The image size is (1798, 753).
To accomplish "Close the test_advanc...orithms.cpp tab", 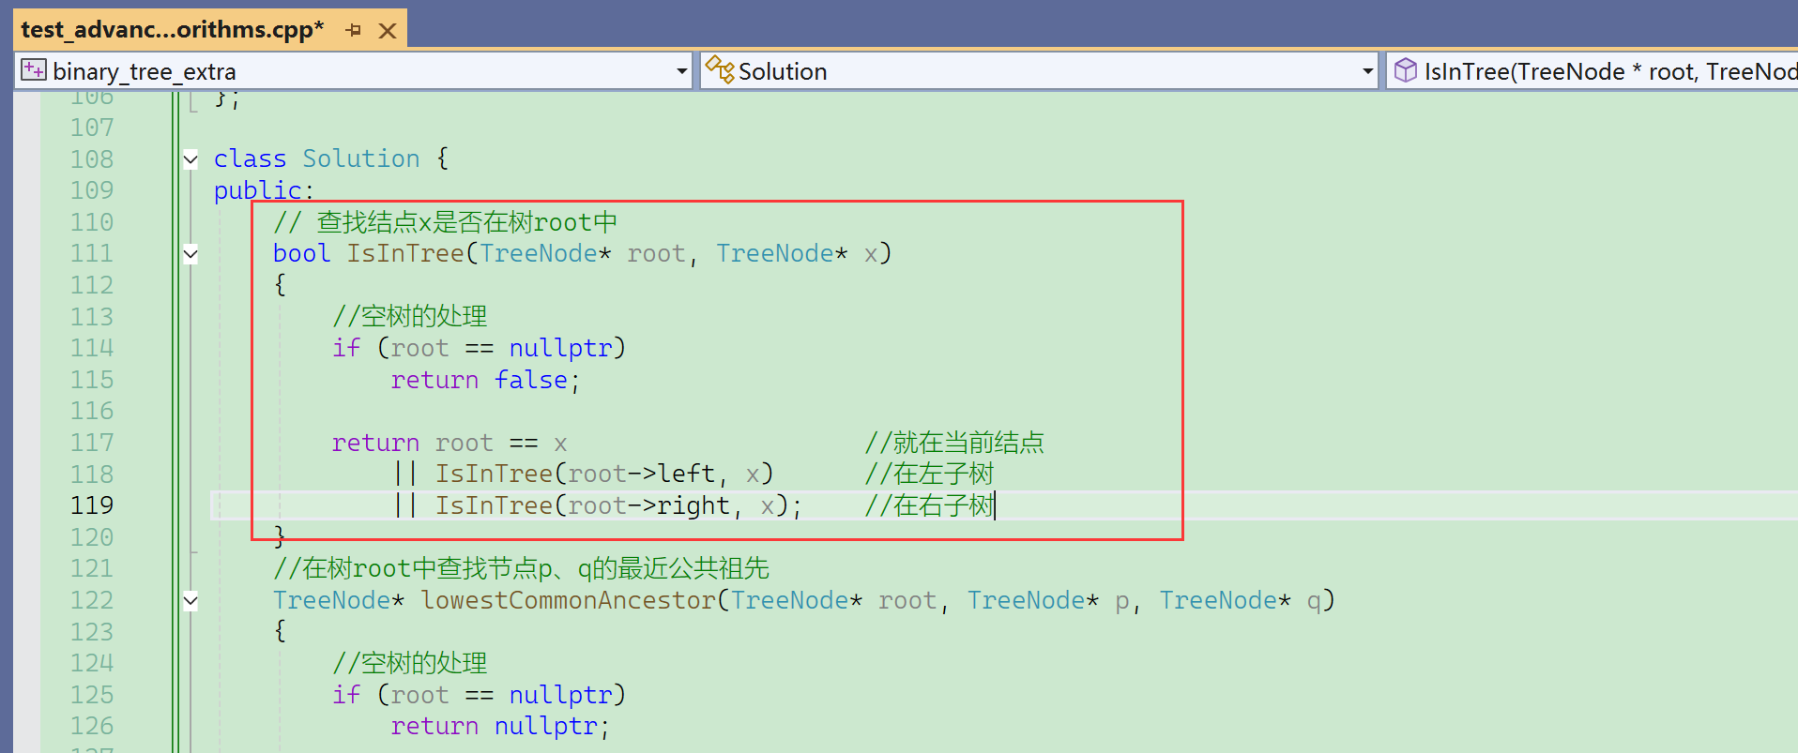I will [x=387, y=31].
